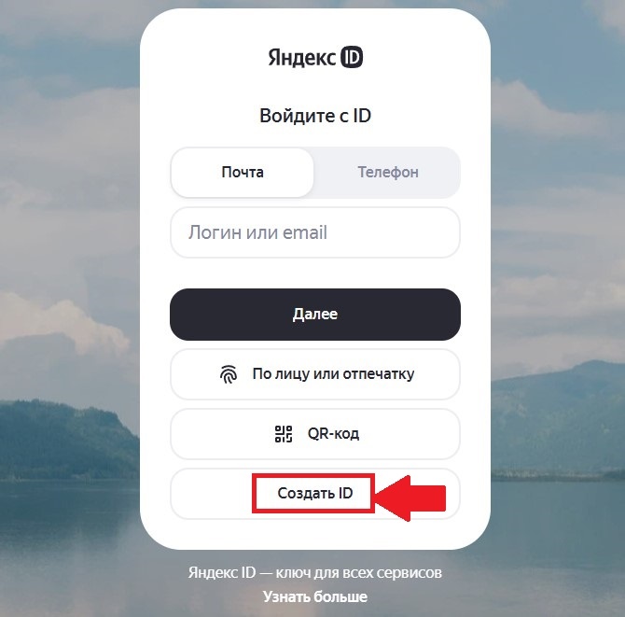Click the black ID badge icon
Viewport: 625px width, 617px height.
pos(351,57)
